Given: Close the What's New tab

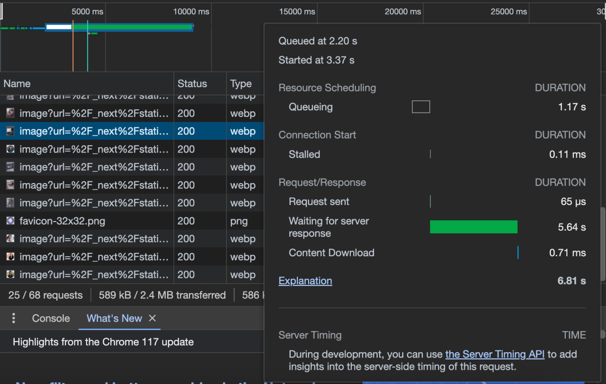Looking at the screenshot, I should pos(152,318).
